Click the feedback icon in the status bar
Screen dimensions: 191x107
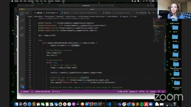159,92
